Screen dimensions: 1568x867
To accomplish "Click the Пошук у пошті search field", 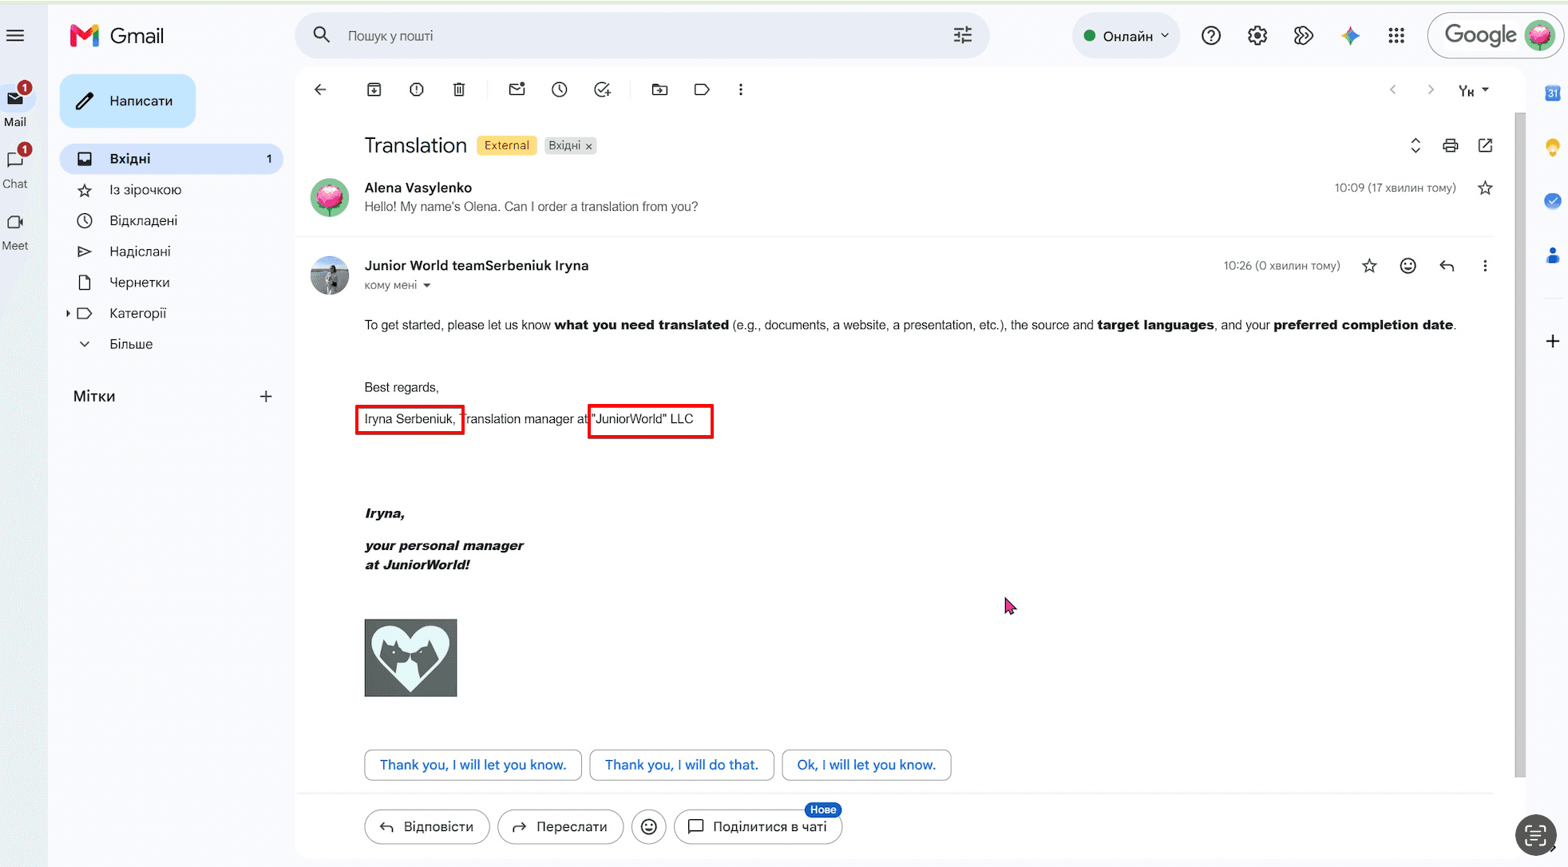I will (643, 36).
